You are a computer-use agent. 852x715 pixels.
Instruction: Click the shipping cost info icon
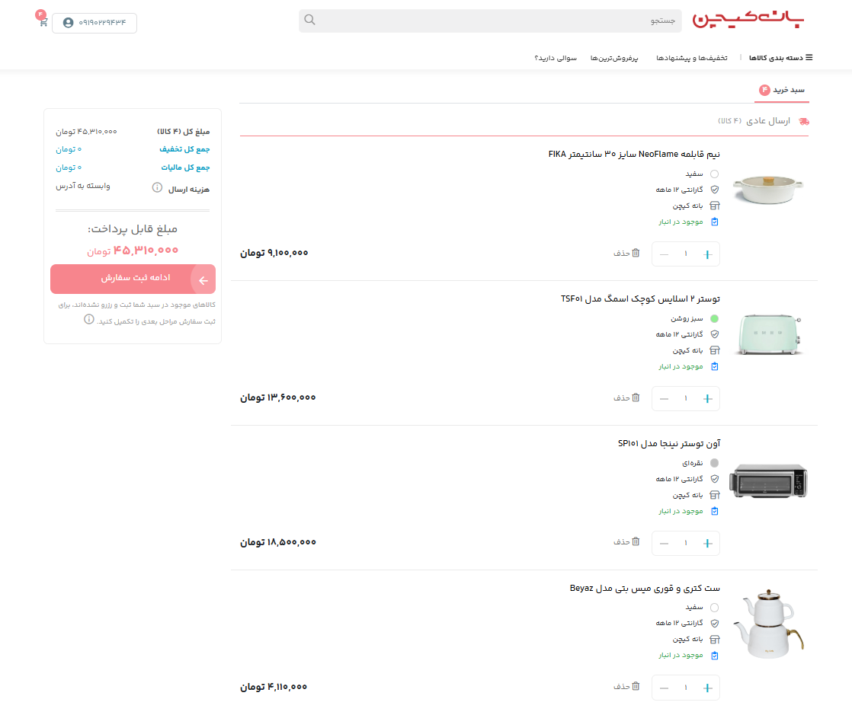157,188
